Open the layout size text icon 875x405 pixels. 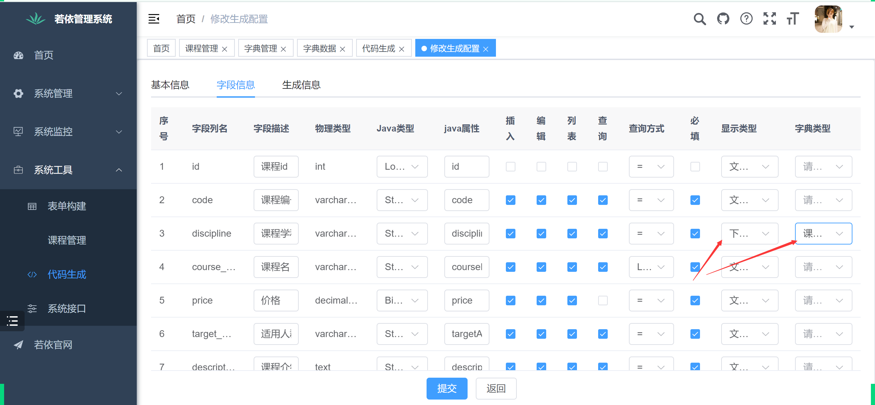[793, 19]
